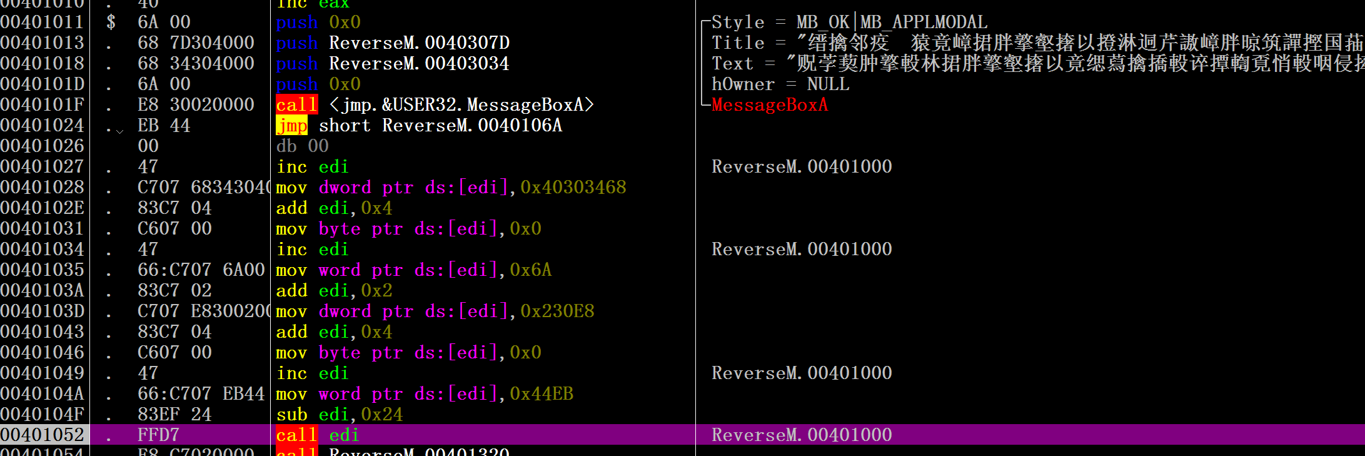
Task: Select address 00401046
Action: click(x=43, y=353)
